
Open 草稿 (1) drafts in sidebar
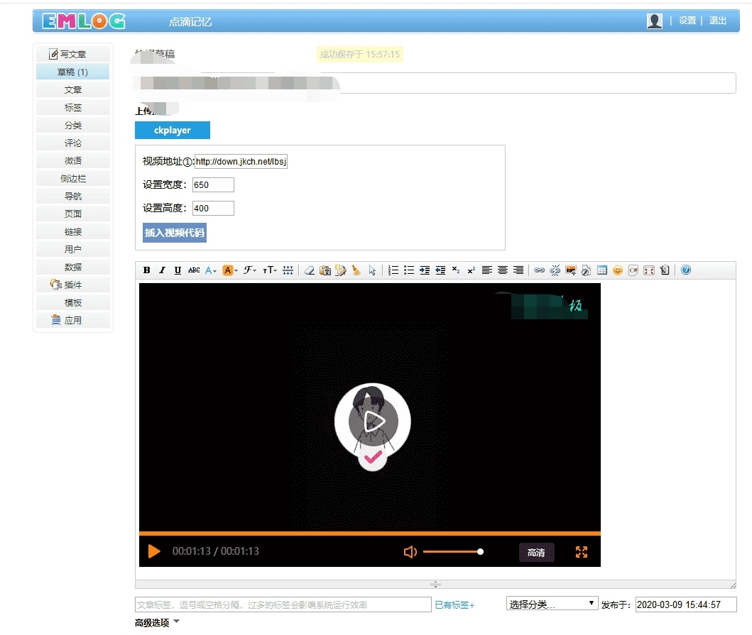73,72
